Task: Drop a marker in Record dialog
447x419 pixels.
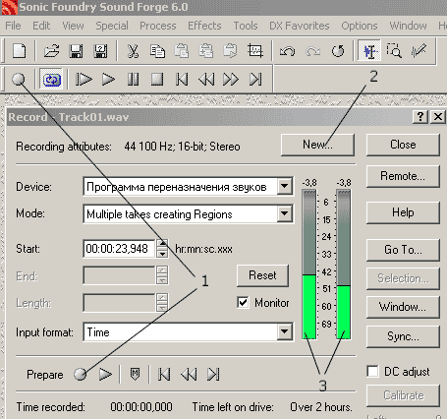Action: pyautogui.click(x=135, y=374)
